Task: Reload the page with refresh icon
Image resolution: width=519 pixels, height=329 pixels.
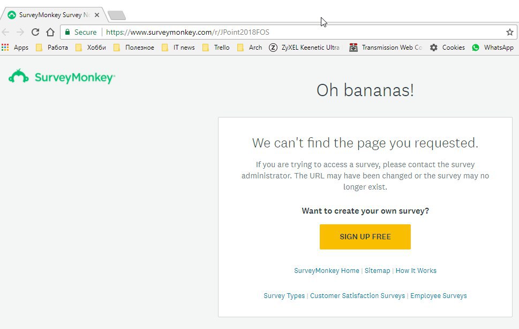Action: tap(35, 32)
